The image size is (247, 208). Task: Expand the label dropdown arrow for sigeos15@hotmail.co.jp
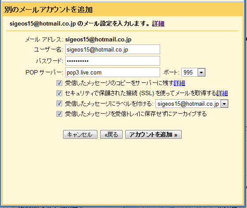click(x=225, y=104)
